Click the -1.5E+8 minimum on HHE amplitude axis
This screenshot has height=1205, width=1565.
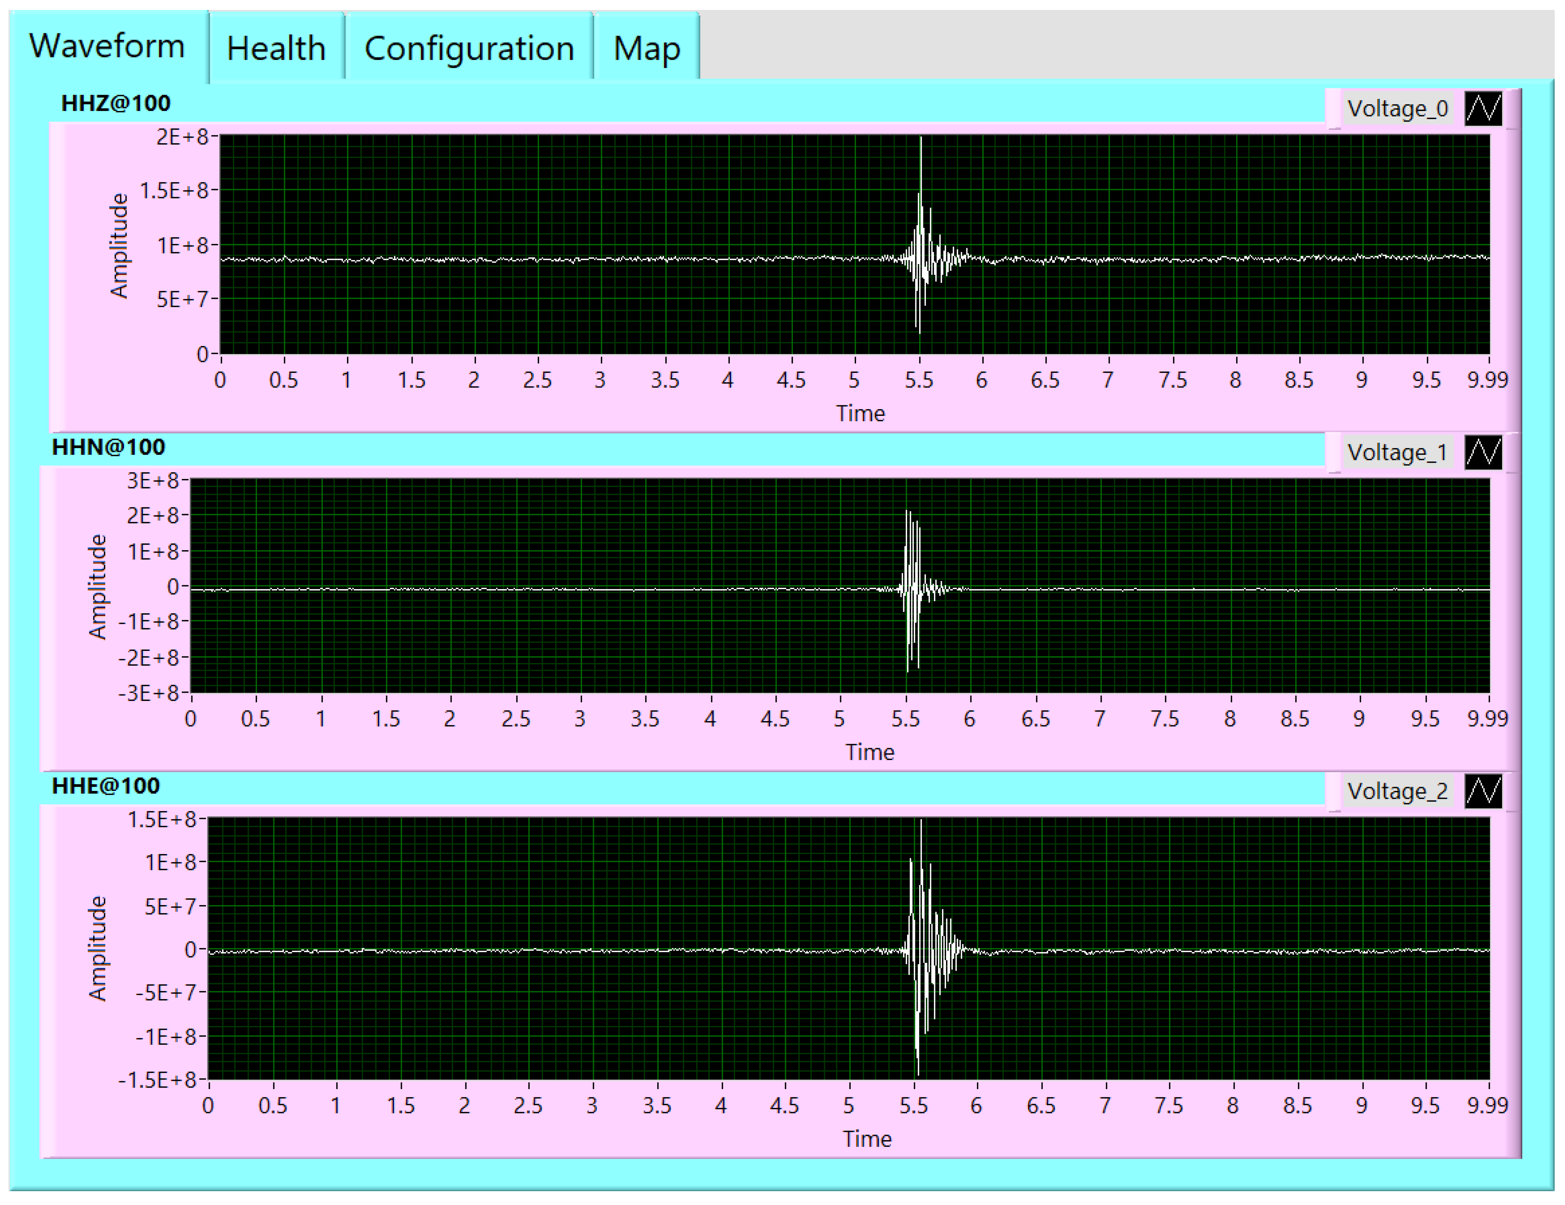point(157,1080)
